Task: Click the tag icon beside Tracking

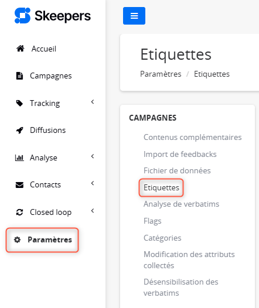Action: coord(19,103)
